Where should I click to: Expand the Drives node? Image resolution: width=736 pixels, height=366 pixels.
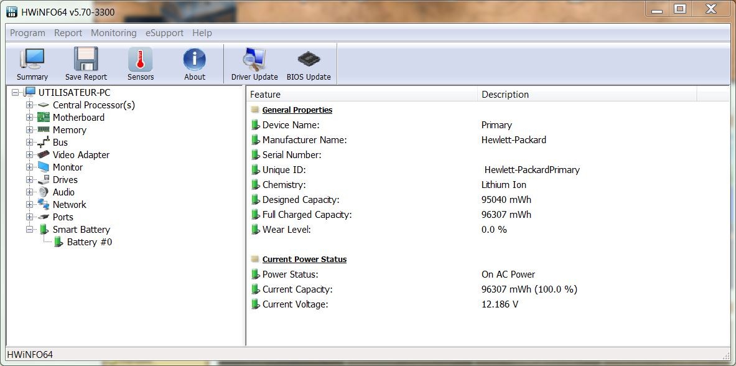30,179
